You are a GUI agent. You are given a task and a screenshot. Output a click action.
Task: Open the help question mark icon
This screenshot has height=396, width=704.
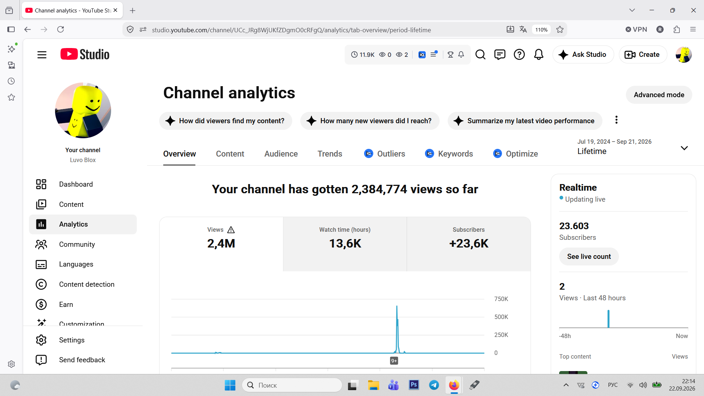point(519,55)
